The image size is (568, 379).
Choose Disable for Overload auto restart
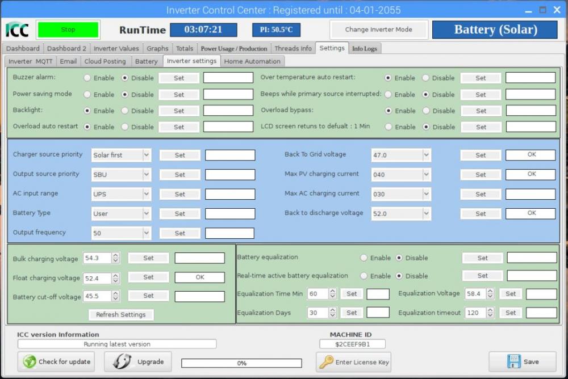tap(125, 127)
